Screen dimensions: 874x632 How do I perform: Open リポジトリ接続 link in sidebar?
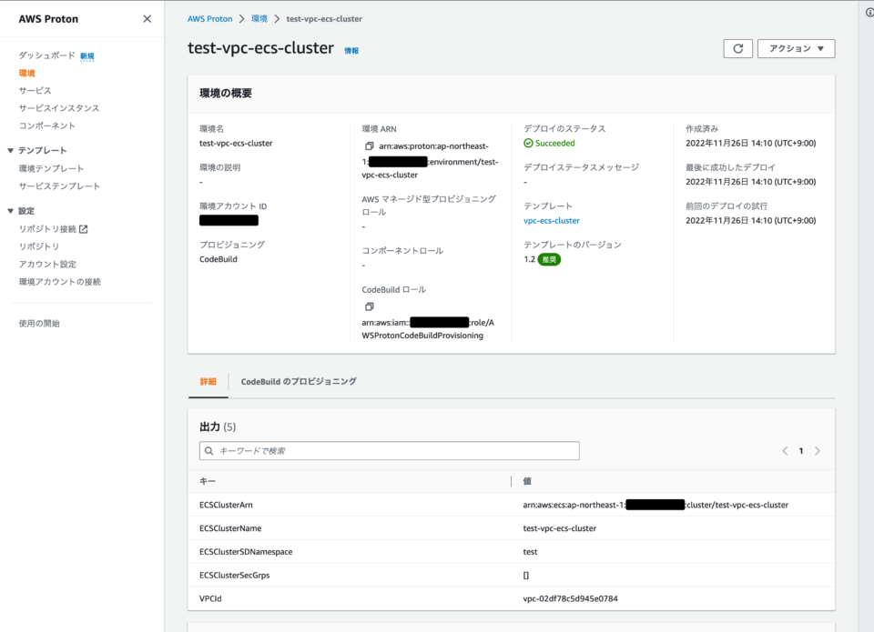[47, 229]
